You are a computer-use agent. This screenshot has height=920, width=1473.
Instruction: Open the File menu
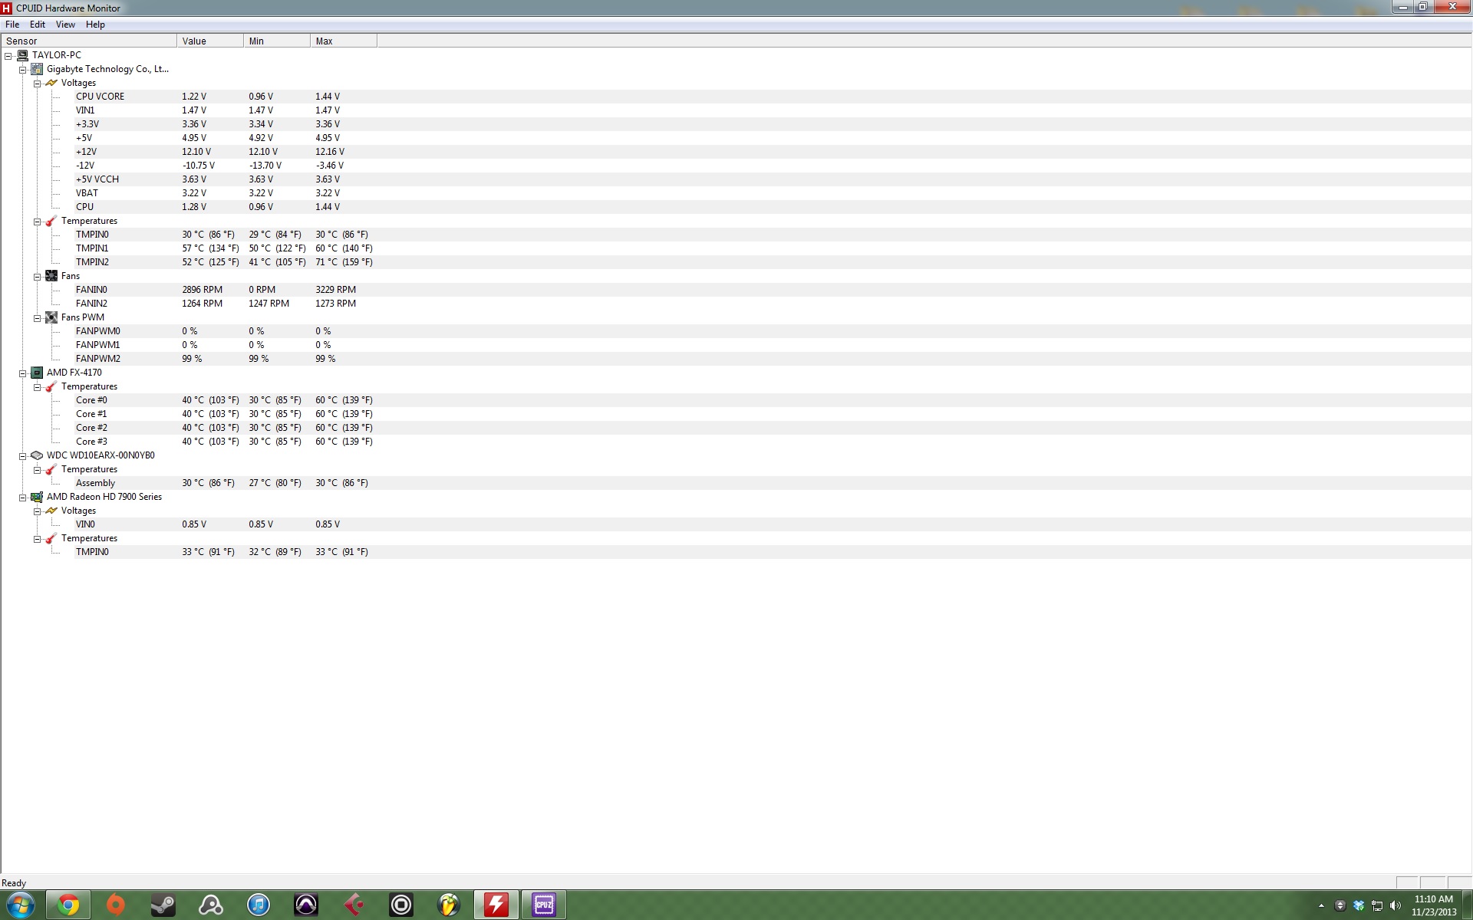click(x=12, y=25)
